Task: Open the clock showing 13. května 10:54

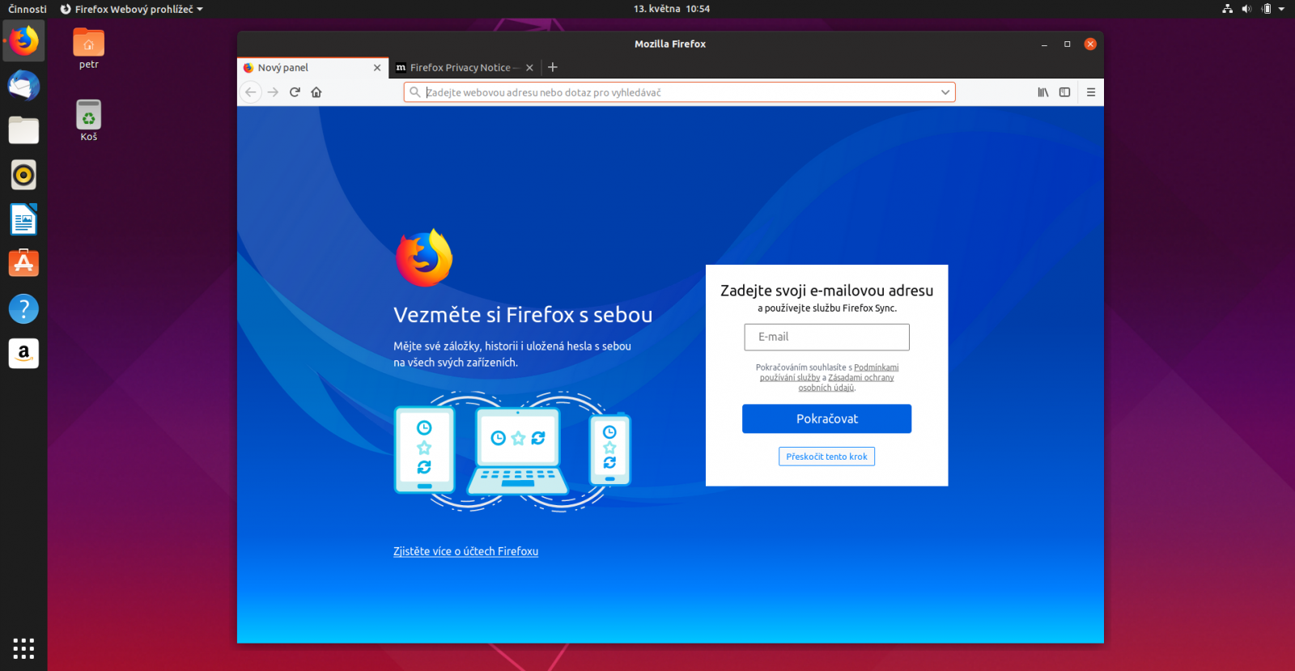Action: point(671,9)
